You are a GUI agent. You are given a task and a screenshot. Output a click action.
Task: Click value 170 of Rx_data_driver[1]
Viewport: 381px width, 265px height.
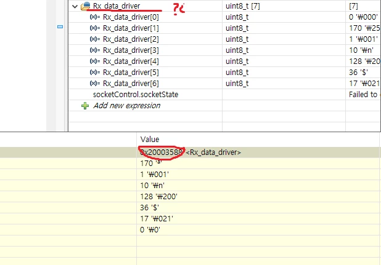tap(364, 28)
